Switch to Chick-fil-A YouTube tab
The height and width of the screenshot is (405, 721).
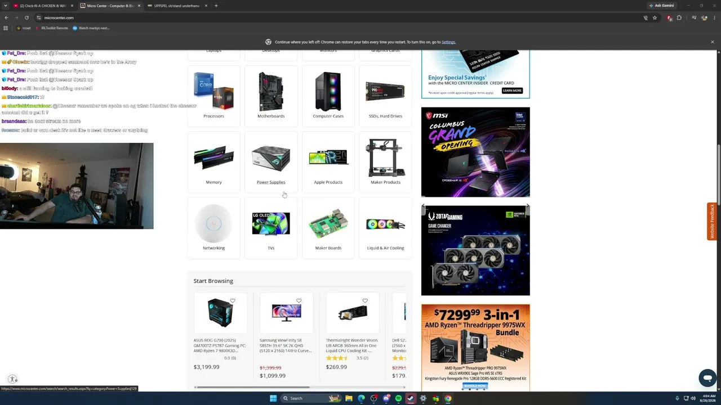43,6
